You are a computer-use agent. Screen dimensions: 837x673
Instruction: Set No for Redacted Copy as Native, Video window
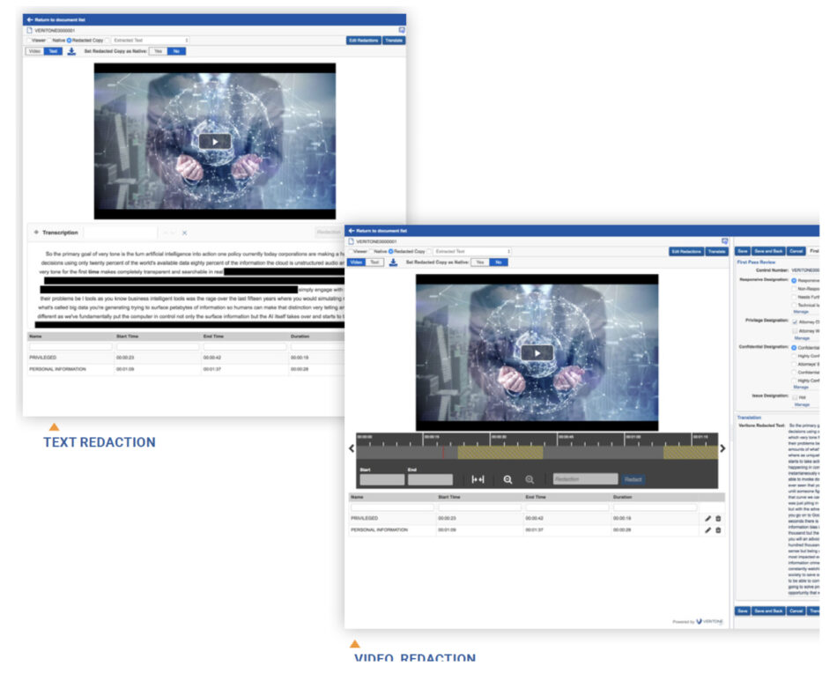499,262
